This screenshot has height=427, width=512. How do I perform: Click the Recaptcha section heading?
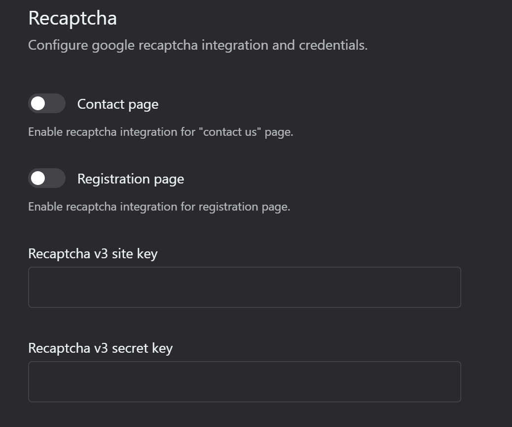coord(72,18)
